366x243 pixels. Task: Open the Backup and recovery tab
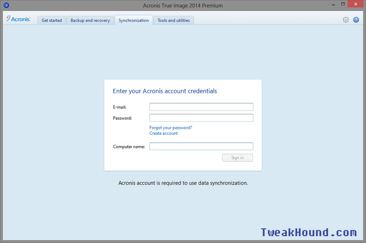(90, 21)
